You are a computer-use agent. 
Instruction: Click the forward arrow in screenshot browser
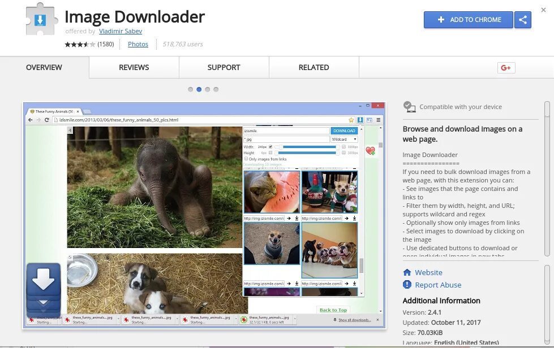click(x=38, y=120)
